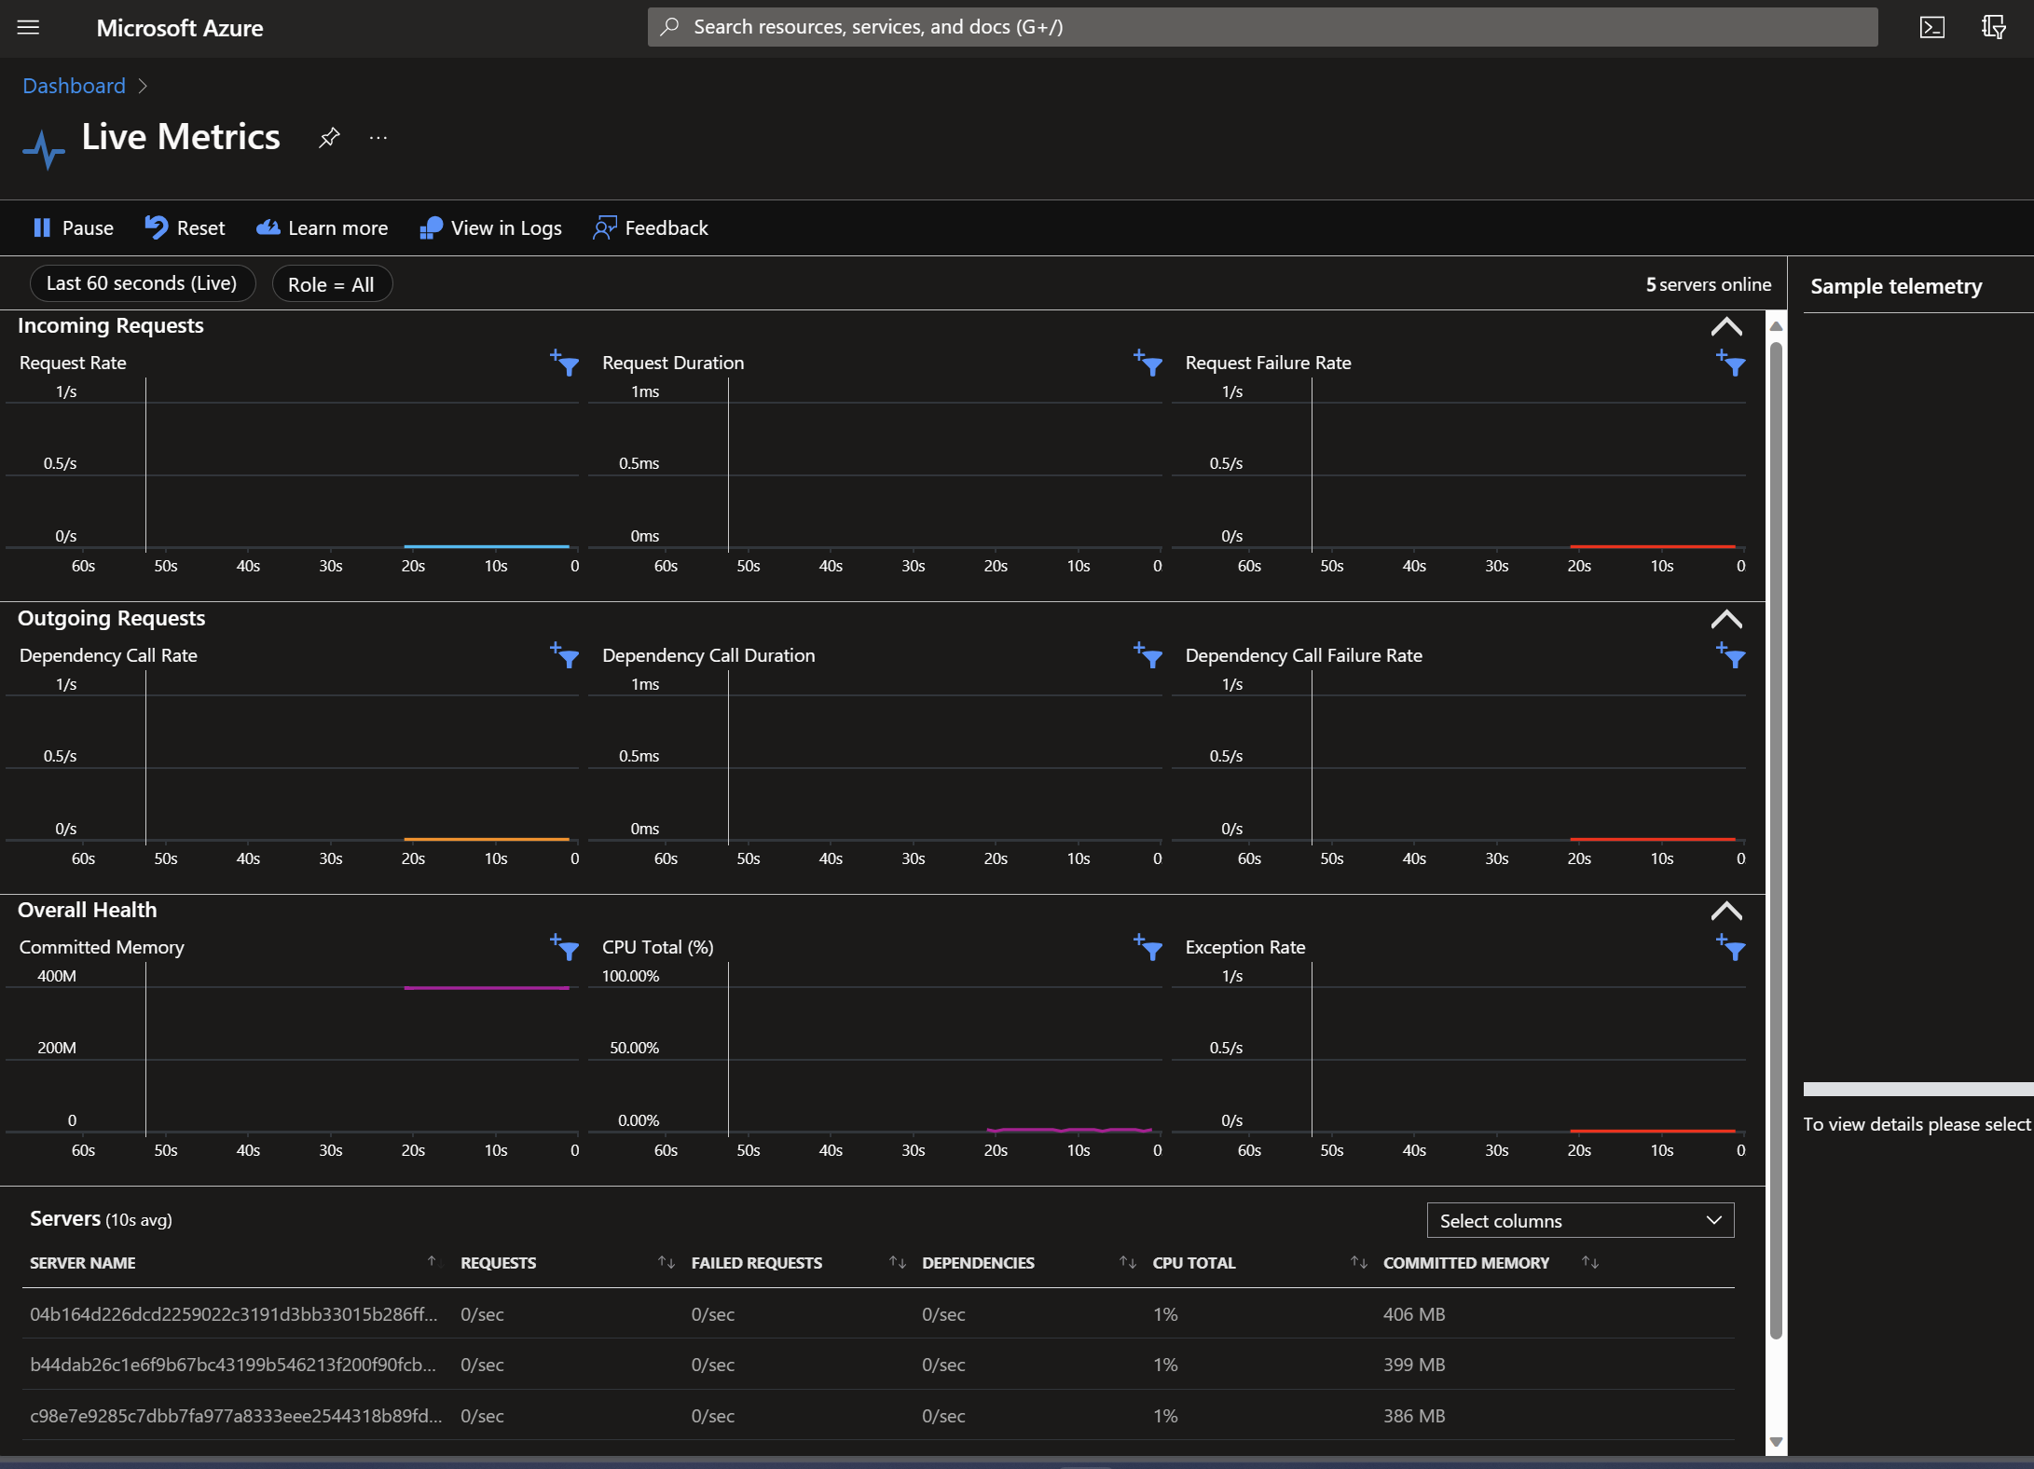Image resolution: width=2034 pixels, height=1469 pixels.
Task: Pin Live Metrics to dashboard
Action: (x=329, y=138)
